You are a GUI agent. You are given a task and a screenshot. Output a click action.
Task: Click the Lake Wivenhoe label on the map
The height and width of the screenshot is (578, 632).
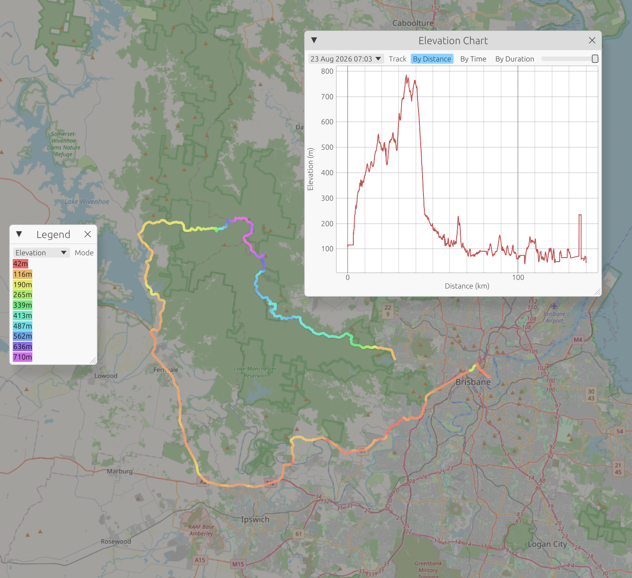pyautogui.click(x=87, y=202)
